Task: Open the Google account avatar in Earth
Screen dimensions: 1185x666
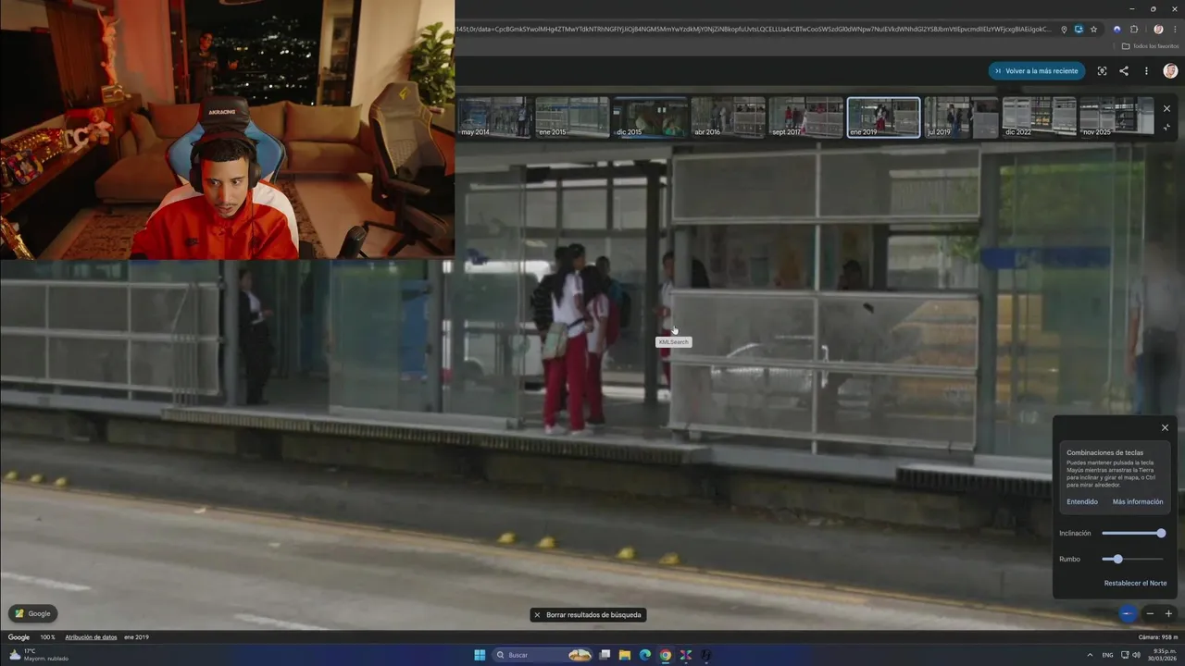Action: [x=1170, y=71]
